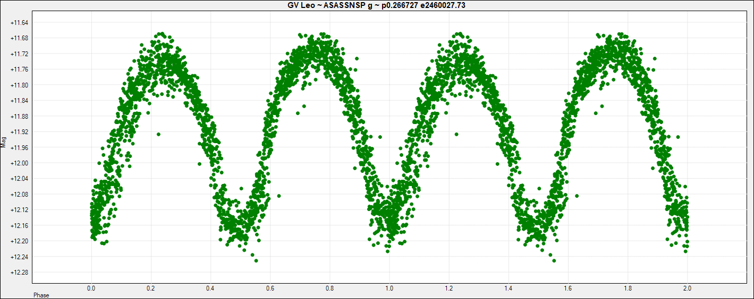Click the +11.68 magnitude tick label
This screenshot has width=754, height=299.
20,38
